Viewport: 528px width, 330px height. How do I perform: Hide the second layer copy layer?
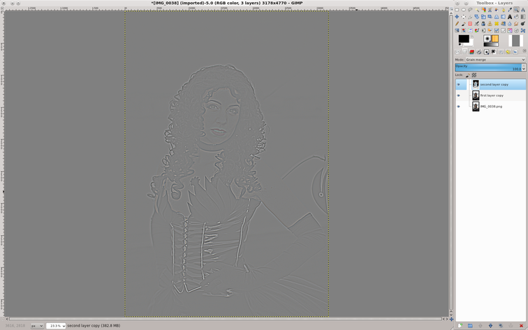(x=459, y=84)
